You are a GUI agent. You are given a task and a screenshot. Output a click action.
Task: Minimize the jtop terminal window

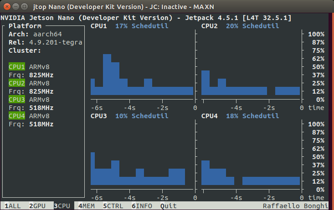tap(16, 6)
